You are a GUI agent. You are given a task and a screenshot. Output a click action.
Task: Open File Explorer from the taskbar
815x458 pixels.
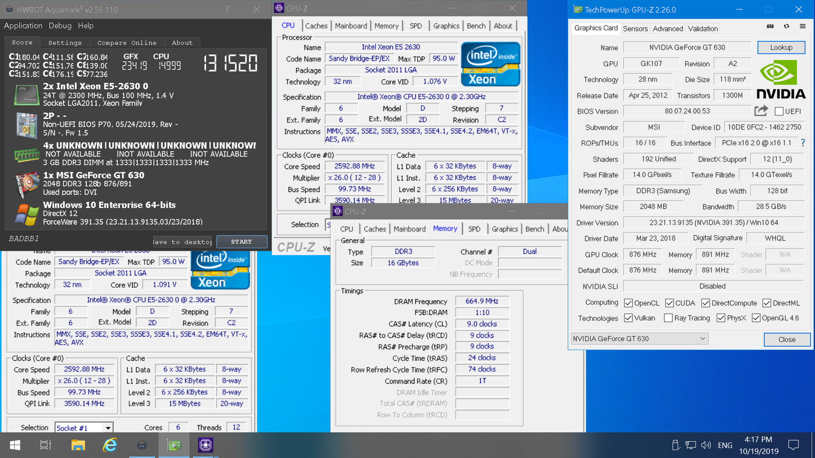pyautogui.click(x=78, y=445)
